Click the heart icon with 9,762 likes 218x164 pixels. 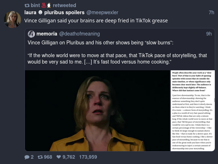pos(59,157)
